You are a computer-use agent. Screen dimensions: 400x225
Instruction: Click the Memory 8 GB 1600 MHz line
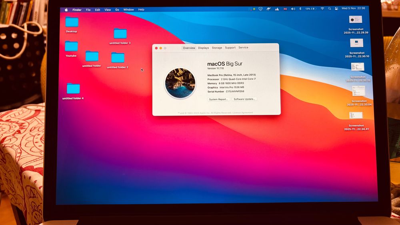point(226,83)
